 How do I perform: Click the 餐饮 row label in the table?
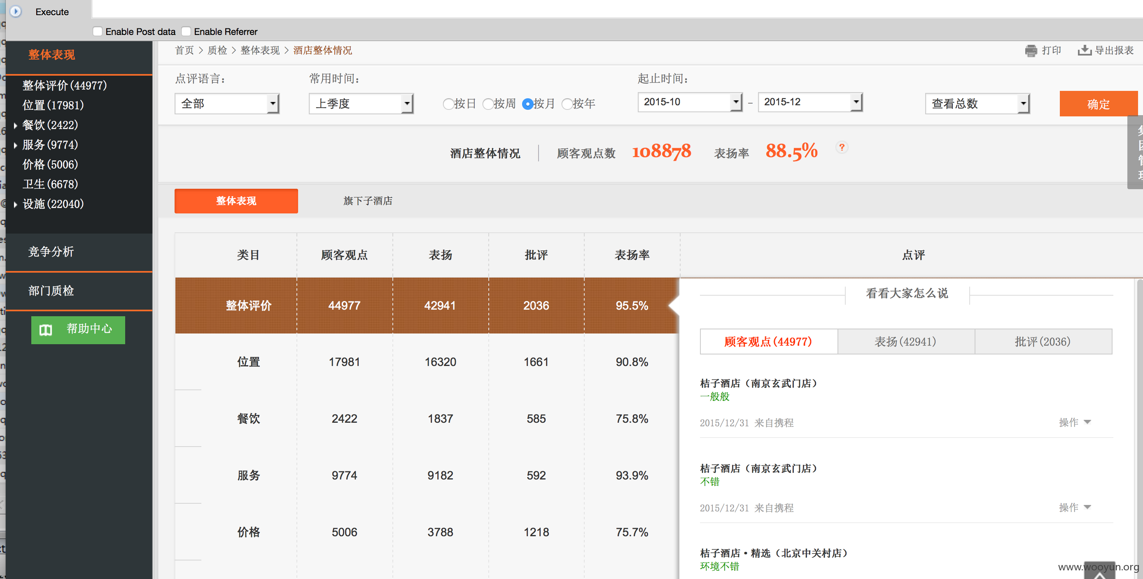pyautogui.click(x=248, y=419)
